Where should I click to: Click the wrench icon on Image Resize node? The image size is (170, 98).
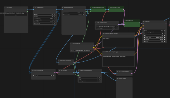(36, 7)
